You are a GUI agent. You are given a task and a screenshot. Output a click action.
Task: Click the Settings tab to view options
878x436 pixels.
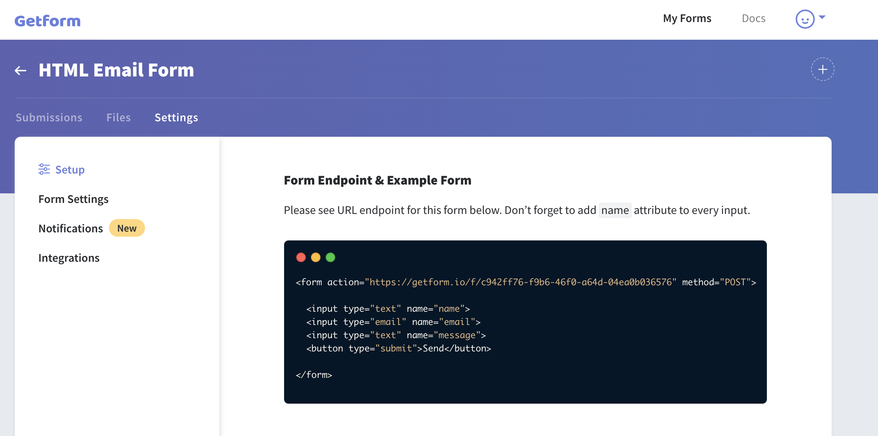176,117
